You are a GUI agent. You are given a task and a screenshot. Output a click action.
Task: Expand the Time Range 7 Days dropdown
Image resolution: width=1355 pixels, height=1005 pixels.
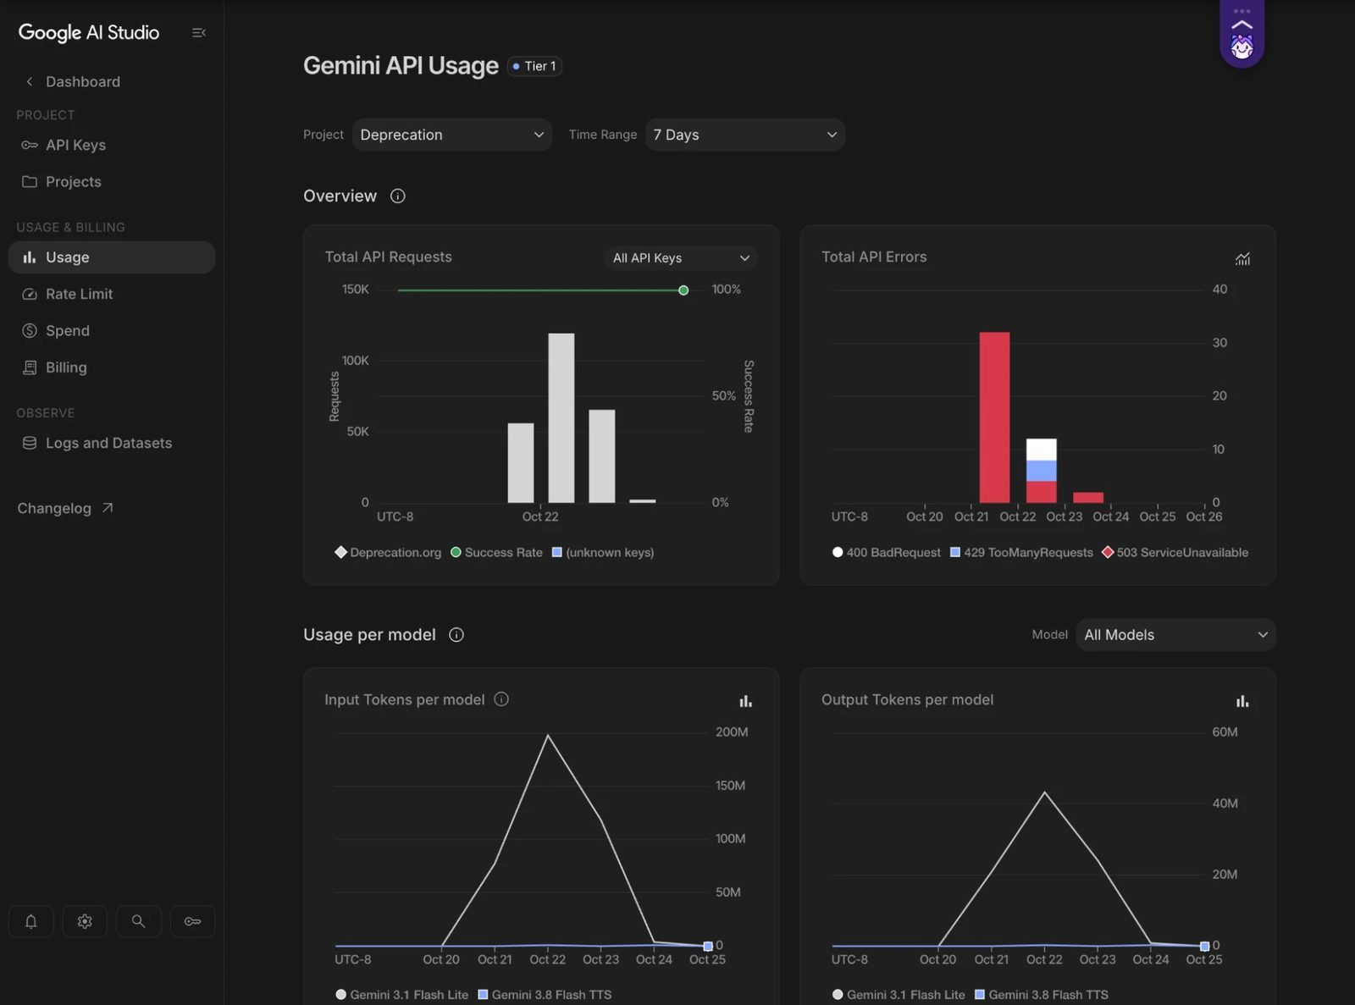pos(745,135)
